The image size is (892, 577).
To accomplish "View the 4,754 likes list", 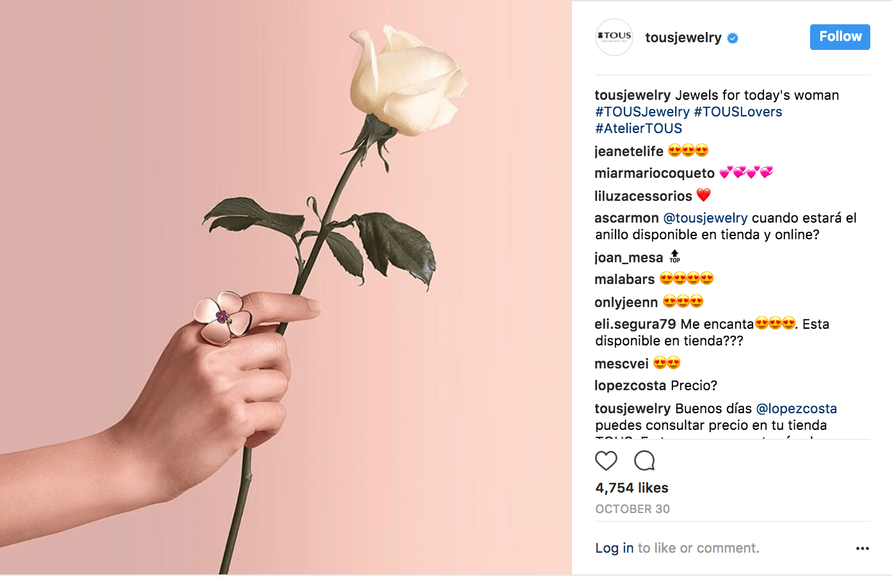I will (632, 488).
